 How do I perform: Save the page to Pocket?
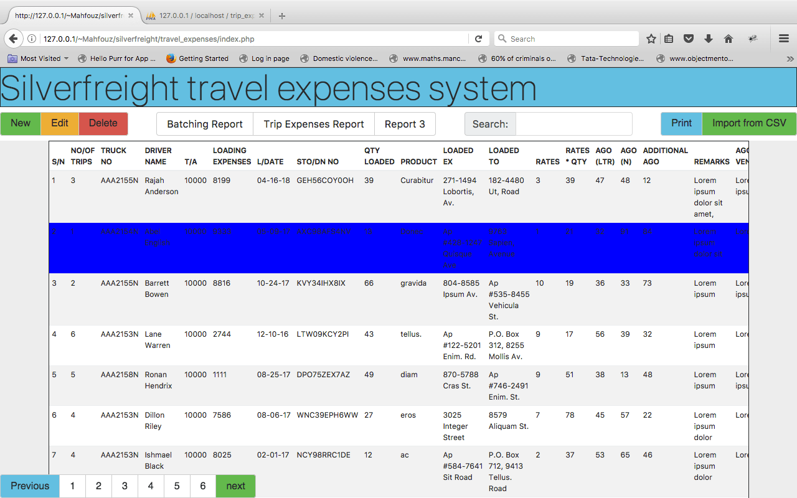pos(688,38)
